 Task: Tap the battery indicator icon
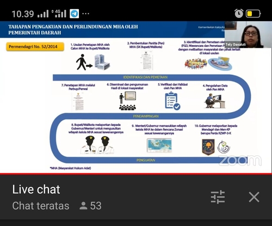click(x=253, y=14)
